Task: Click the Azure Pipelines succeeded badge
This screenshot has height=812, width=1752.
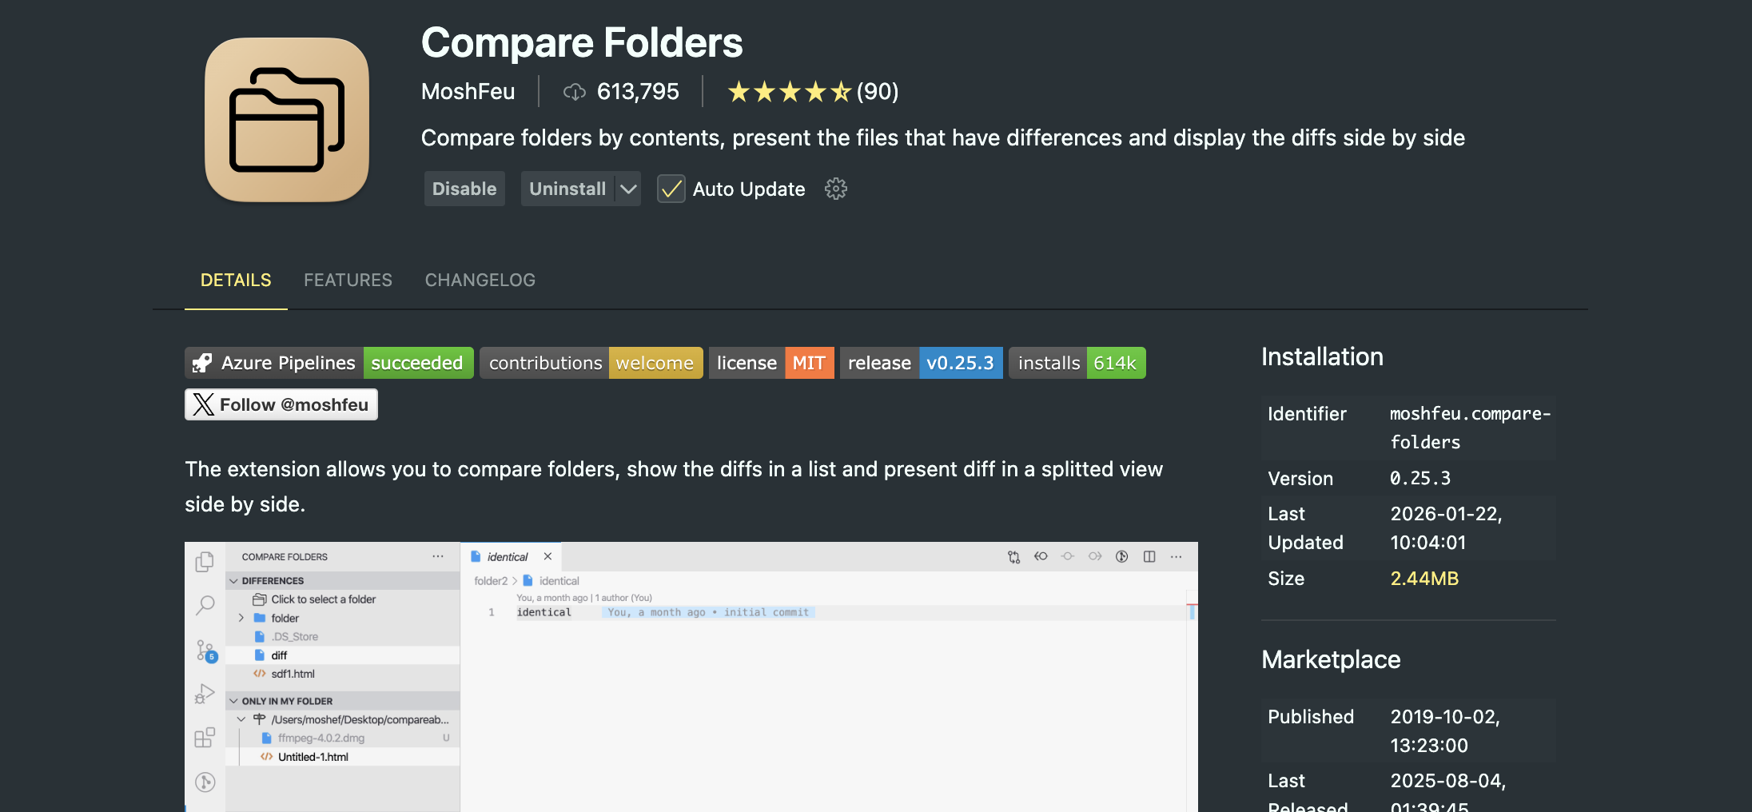Action: point(328,363)
